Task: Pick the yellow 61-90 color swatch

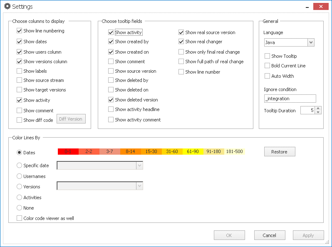Action: tap(193, 152)
